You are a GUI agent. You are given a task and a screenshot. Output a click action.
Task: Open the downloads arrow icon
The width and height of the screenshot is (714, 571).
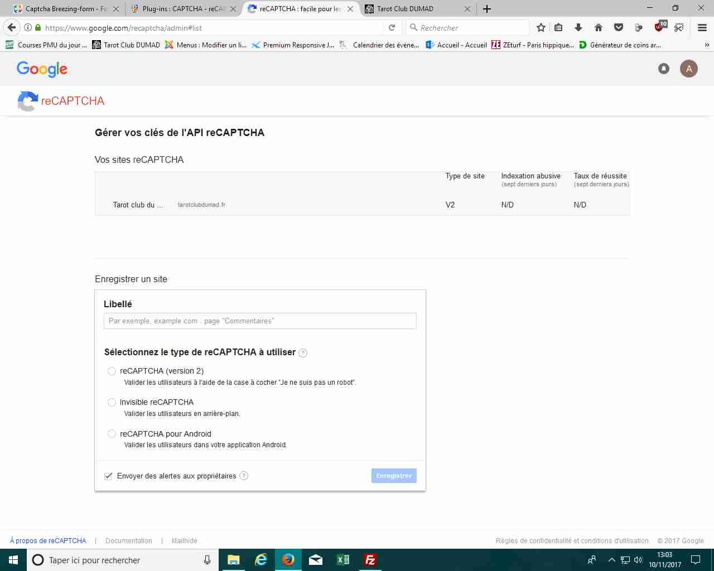pyautogui.click(x=578, y=27)
